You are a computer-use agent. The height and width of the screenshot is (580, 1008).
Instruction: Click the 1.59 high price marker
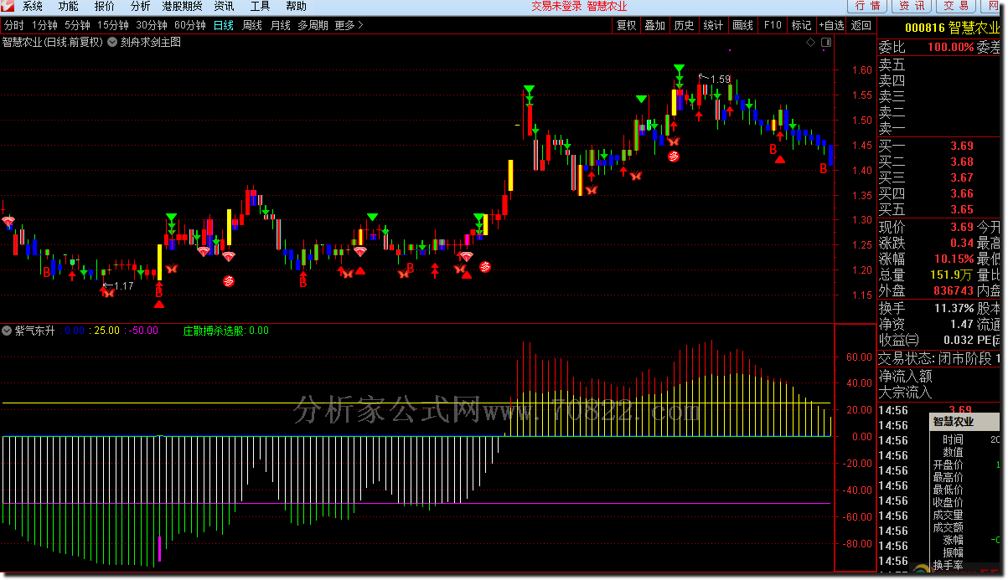tap(720, 80)
